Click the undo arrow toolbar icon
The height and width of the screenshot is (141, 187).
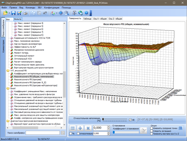point(45,13)
